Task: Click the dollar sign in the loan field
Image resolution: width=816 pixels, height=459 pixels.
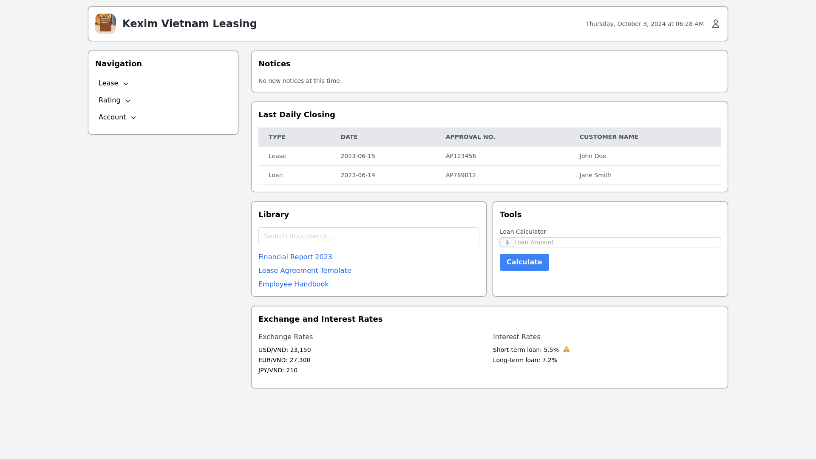Action: pos(507,242)
